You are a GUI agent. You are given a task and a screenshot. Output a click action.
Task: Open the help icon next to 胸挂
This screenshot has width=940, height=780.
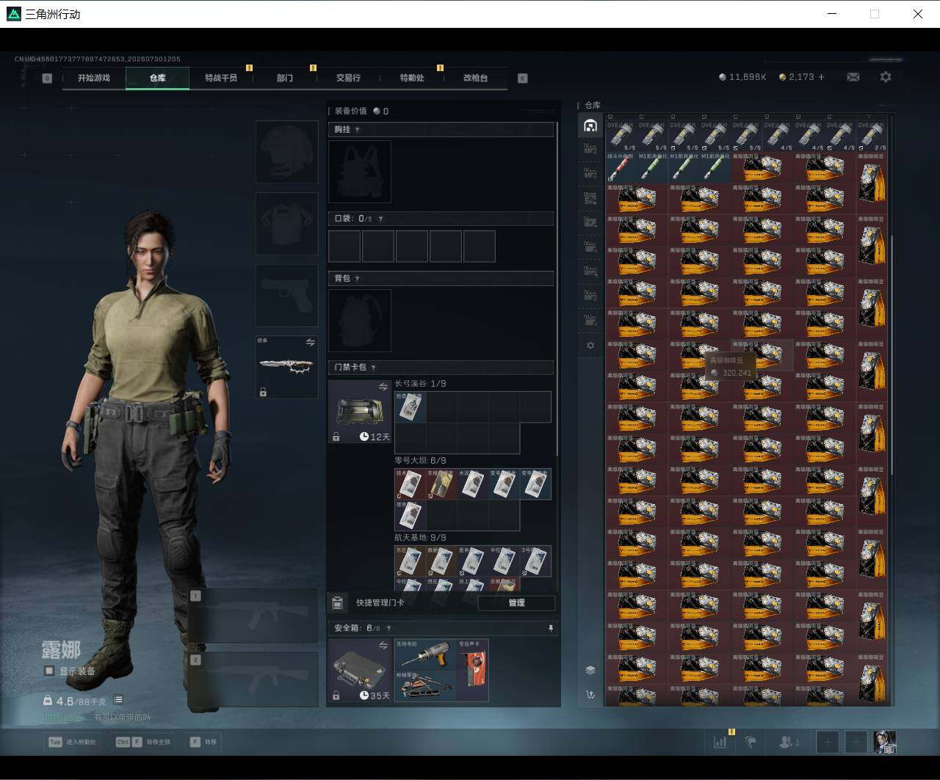point(358,130)
